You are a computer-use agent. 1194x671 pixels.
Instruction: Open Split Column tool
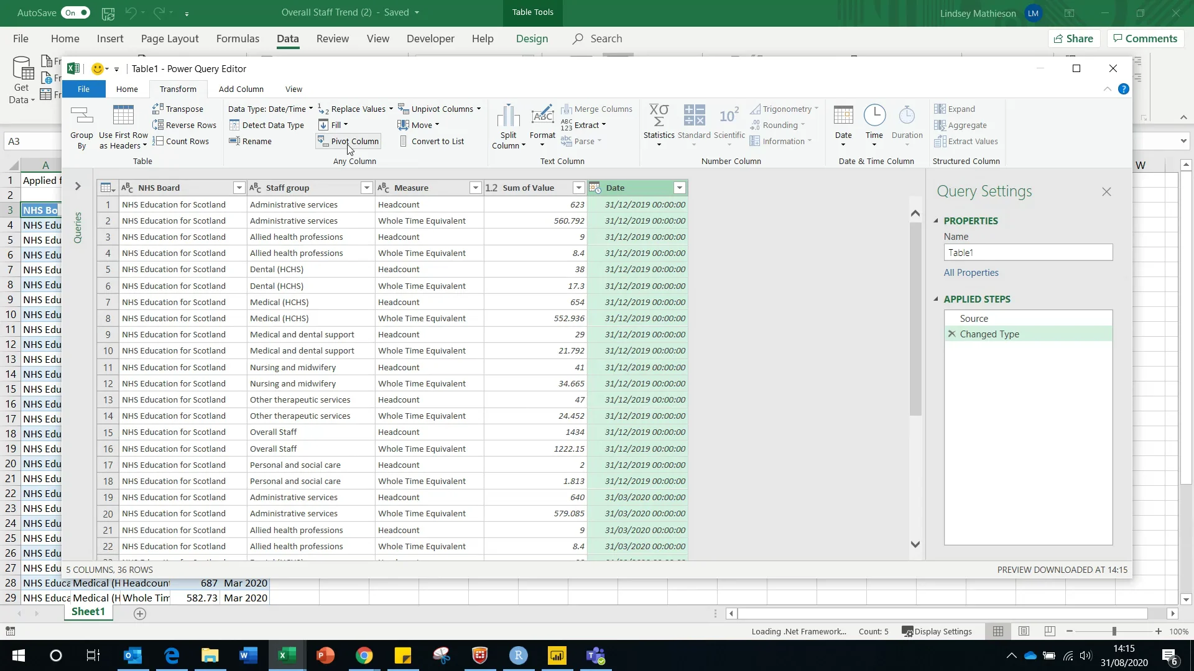click(x=509, y=127)
